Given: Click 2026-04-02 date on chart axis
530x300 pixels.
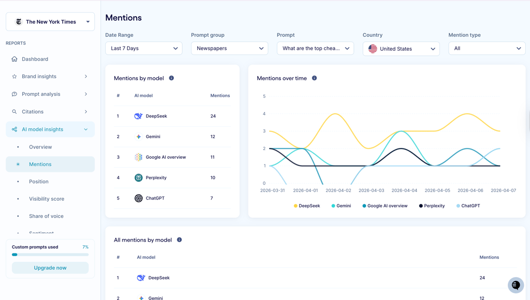Looking at the screenshot, I should (338, 190).
